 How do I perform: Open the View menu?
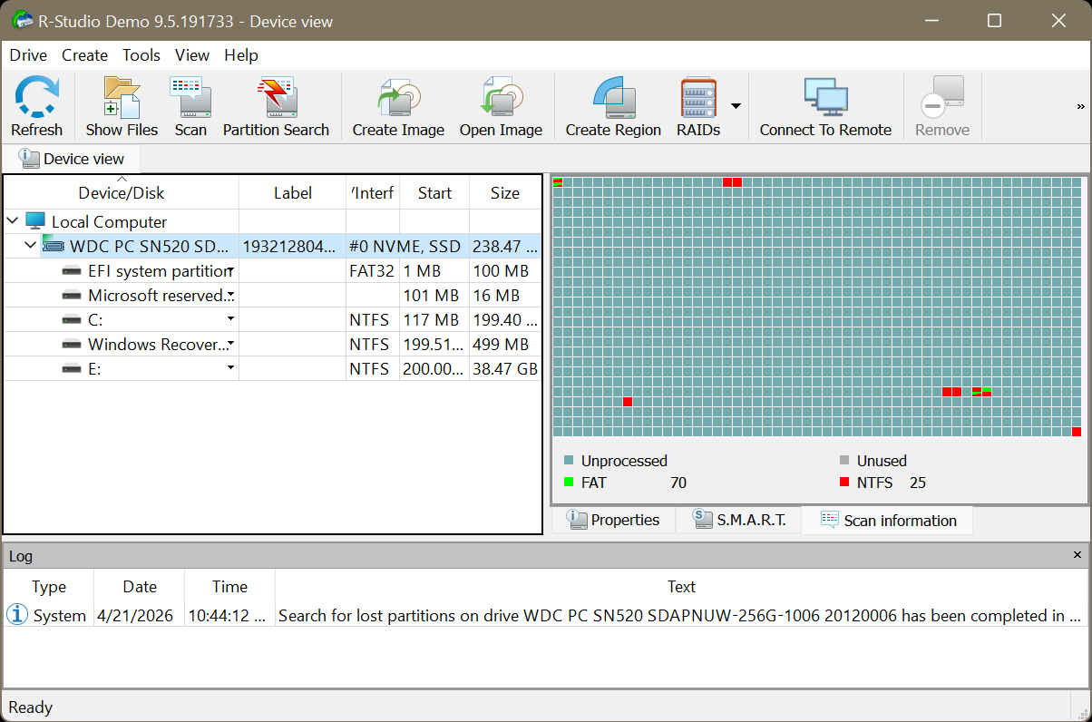point(192,55)
